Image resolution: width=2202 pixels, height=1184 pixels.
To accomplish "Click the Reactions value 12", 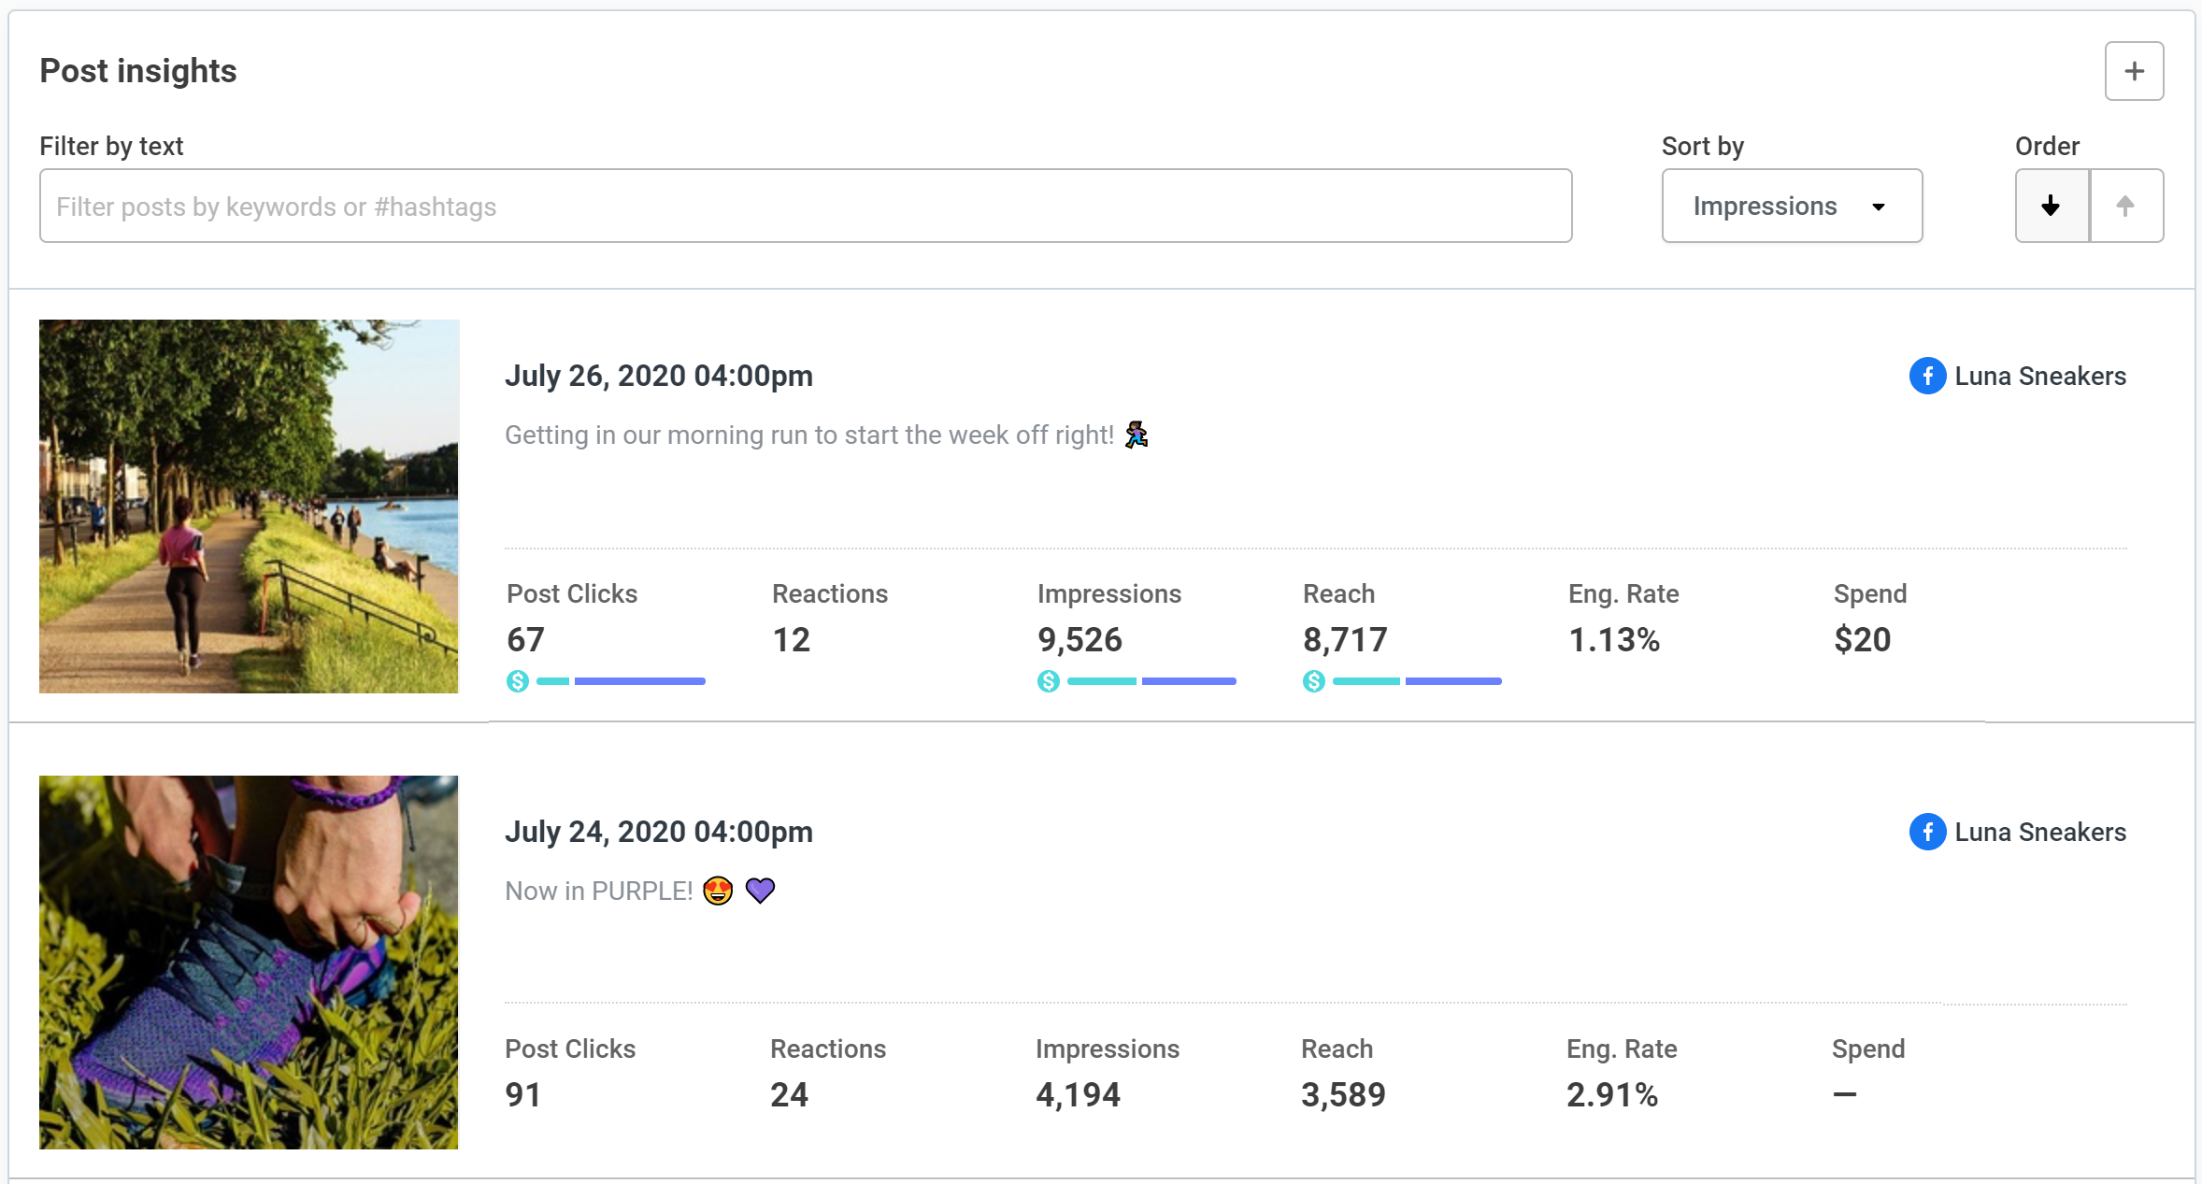I will 792,640.
